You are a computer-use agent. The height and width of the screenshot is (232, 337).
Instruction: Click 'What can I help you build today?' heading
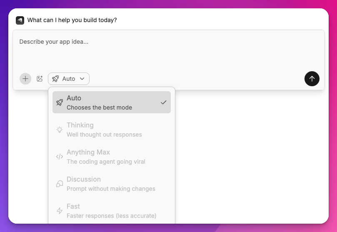72,20
